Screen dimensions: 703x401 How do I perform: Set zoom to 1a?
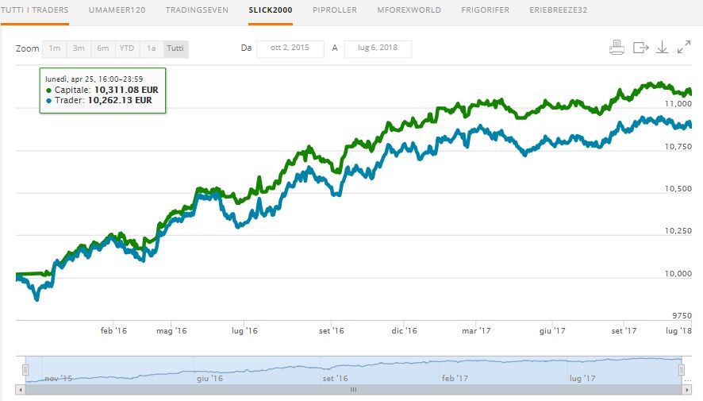point(151,48)
